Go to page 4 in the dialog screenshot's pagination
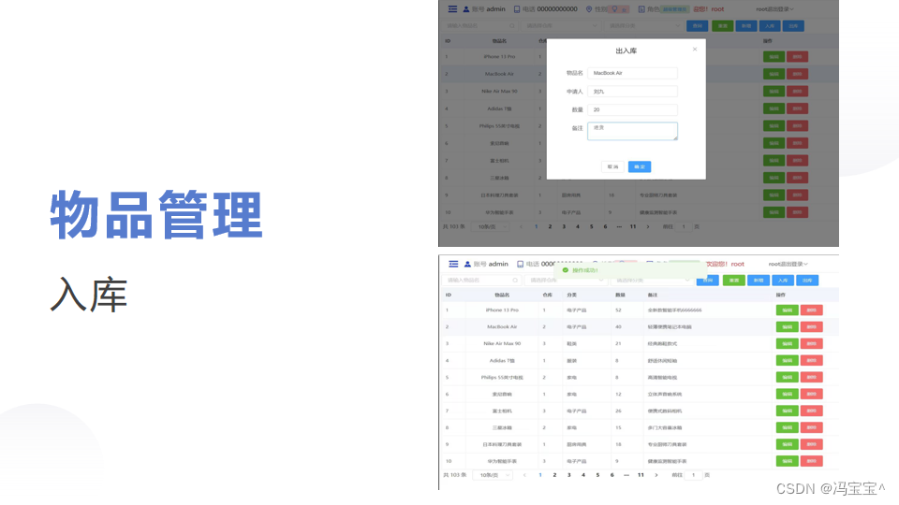899x505 pixels. [x=578, y=226]
